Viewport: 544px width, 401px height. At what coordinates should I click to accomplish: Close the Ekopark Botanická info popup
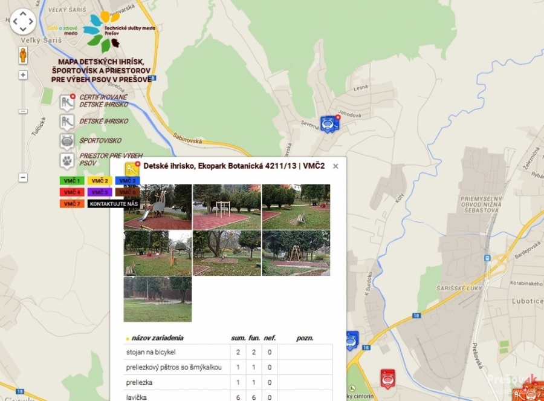(x=335, y=166)
